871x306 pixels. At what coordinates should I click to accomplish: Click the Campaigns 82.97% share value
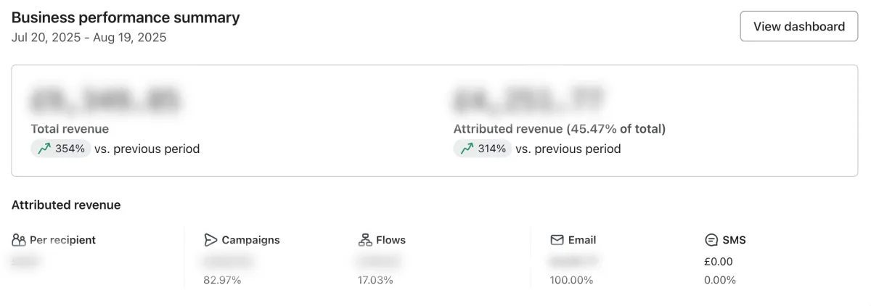(222, 280)
